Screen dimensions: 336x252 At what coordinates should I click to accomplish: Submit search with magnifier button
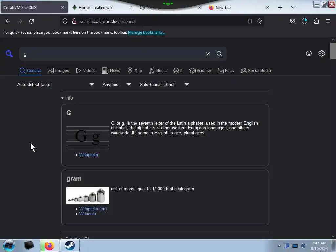pyautogui.click(x=220, y=54)
